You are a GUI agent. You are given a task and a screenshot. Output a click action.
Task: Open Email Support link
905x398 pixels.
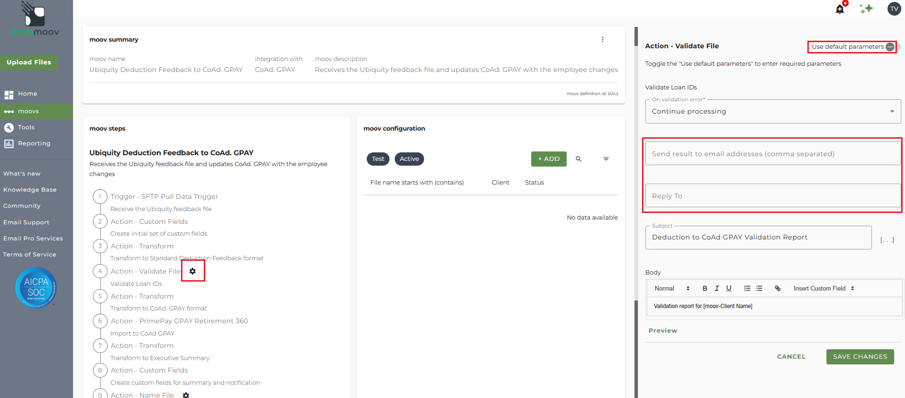pyautogui.click(x=26, y=222)
